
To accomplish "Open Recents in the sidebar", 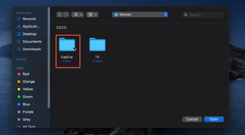I will [x=29, y=19].
